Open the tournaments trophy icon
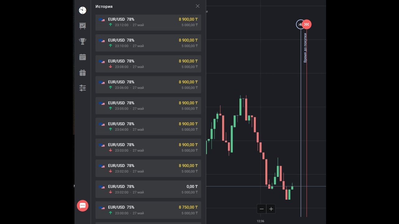 [83, 41]
